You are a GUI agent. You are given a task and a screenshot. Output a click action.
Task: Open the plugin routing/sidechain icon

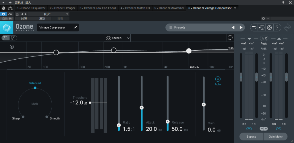(x=10, y=8)
